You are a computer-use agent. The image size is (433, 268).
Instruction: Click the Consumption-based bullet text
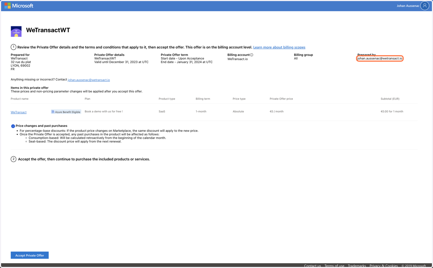point(97,138)
